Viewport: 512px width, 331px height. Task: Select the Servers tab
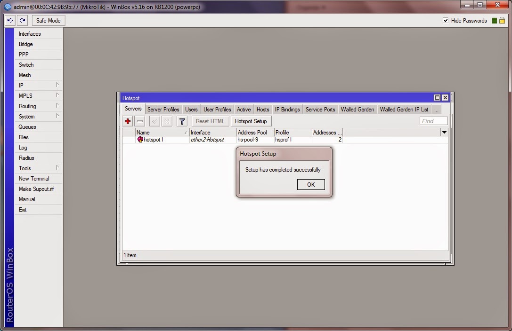point(133,109)
